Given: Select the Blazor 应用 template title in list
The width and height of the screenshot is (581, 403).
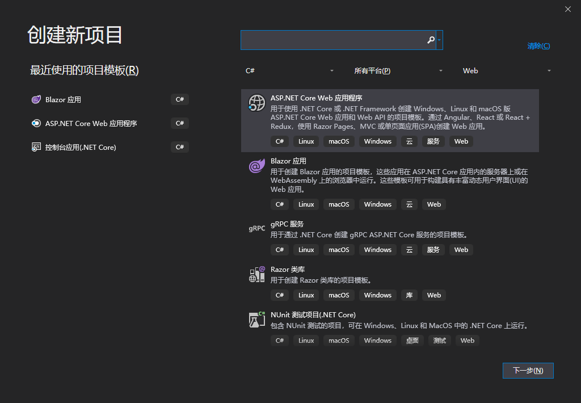Looking at the screenshot, I should [x=288, y=161].
